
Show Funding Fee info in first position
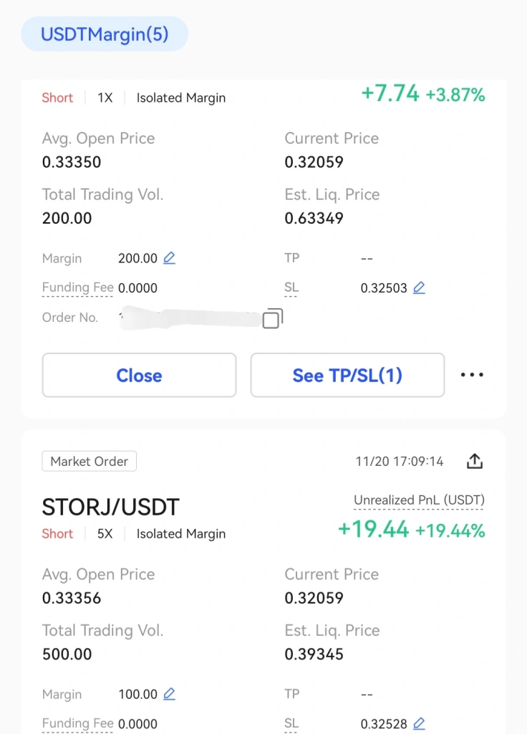click(77, 287)
